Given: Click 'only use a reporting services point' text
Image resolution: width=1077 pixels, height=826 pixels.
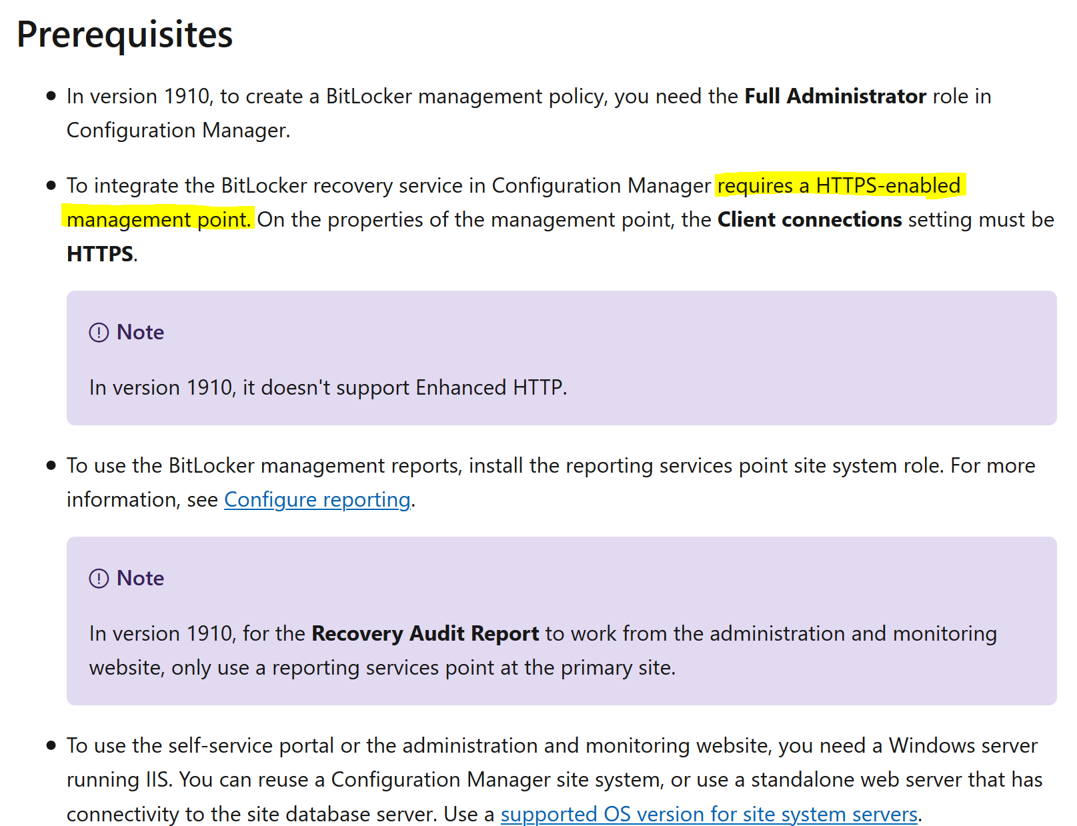Looking at the screenshot, I should (x=331, y=667).
